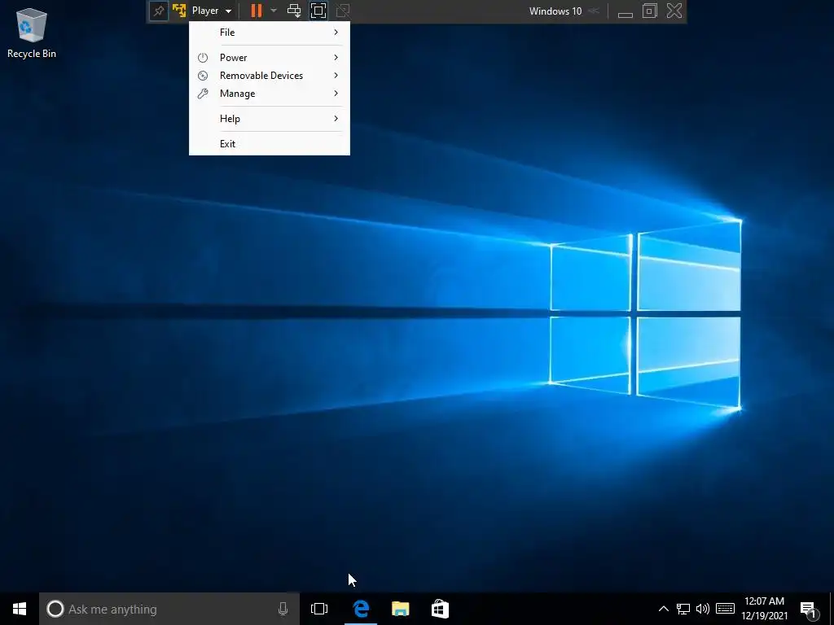Click the Cortana microphone icon
The width and height of the screenshot is (834, 625).
point(283,609)
